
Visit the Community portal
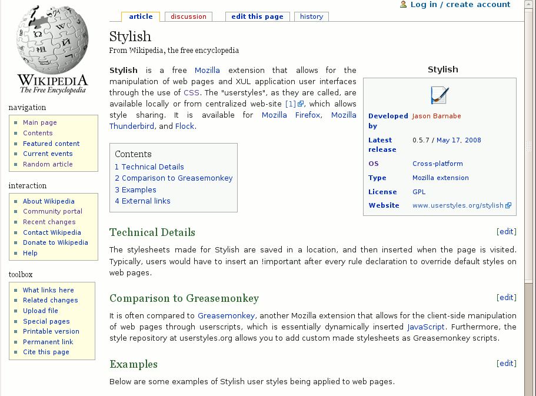point(52,211)
